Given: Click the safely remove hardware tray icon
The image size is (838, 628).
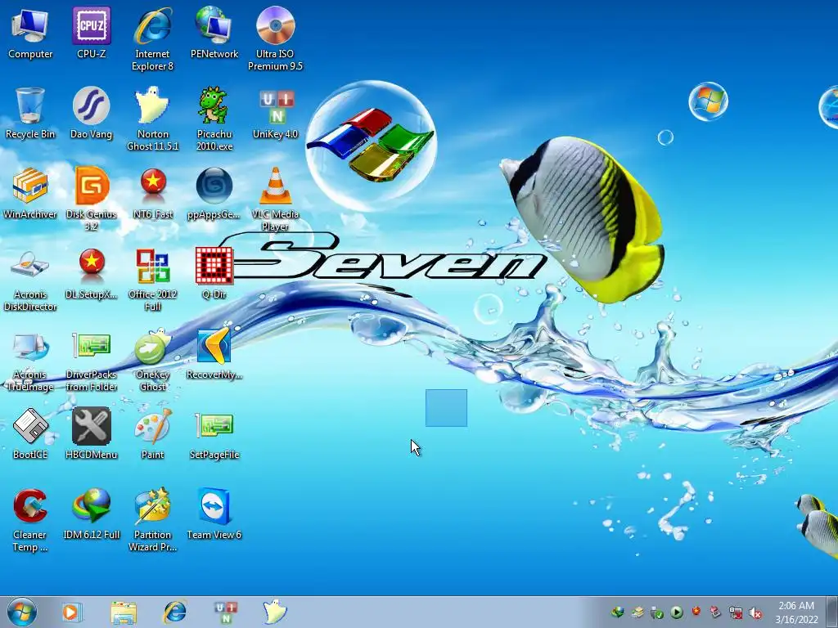Looking at the screenshot, I should coord(657,612).
